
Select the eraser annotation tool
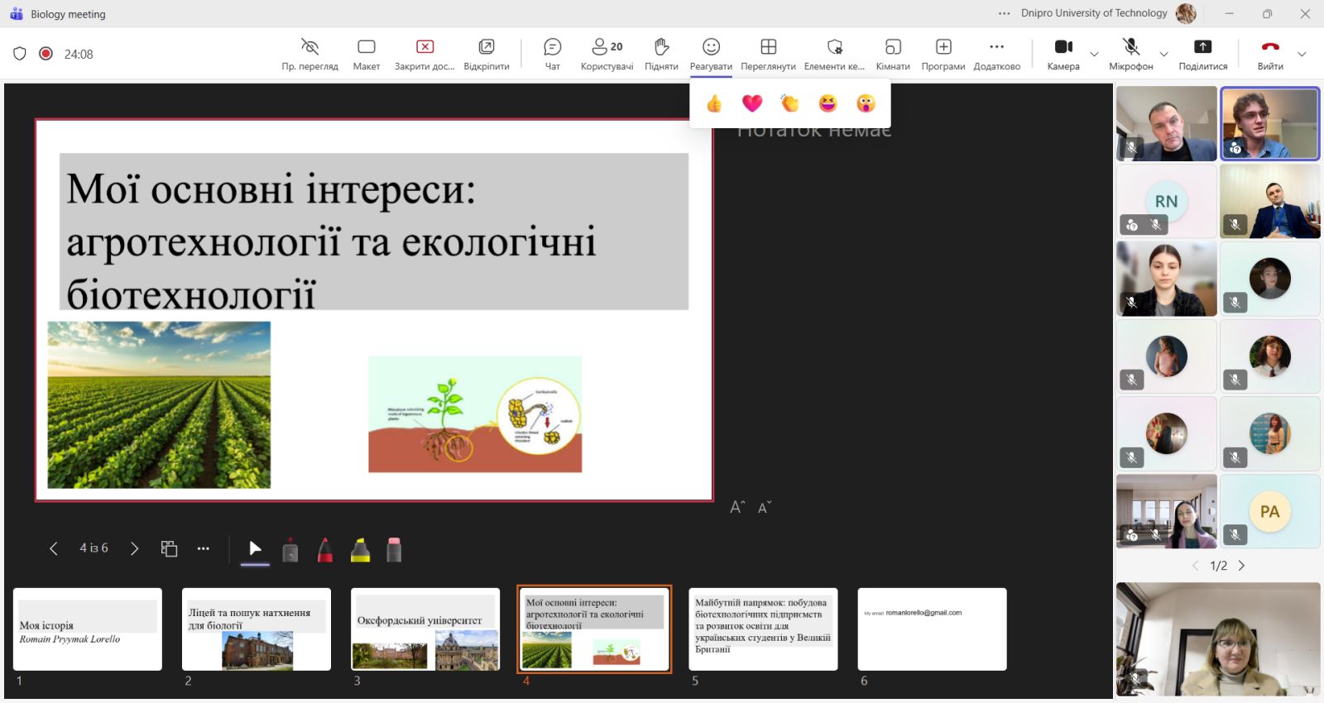(x=394, y=550)
